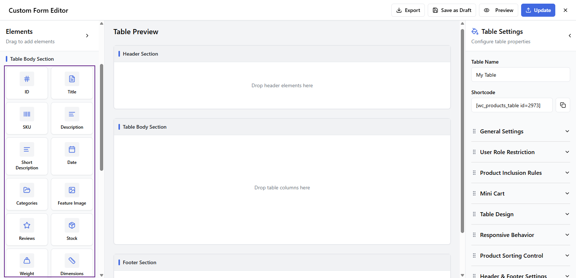This screenshot has width=576, height=278.
Task: Click the Stock box element
Action: (72, 229)
